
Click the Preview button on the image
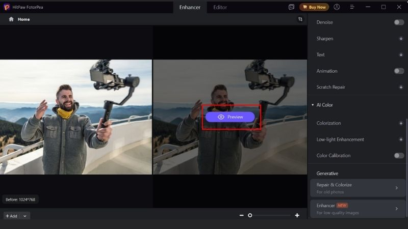click(230, 117)
